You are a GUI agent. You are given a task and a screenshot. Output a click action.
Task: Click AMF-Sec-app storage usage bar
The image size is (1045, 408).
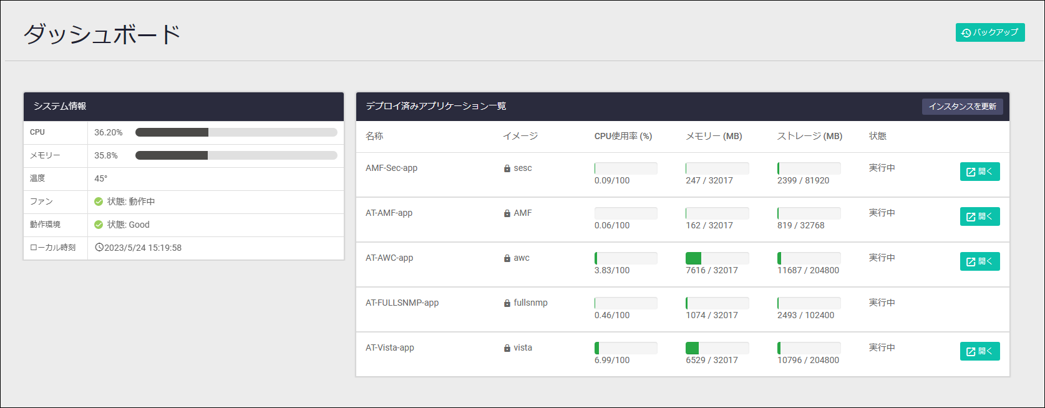tap(809, 168)
